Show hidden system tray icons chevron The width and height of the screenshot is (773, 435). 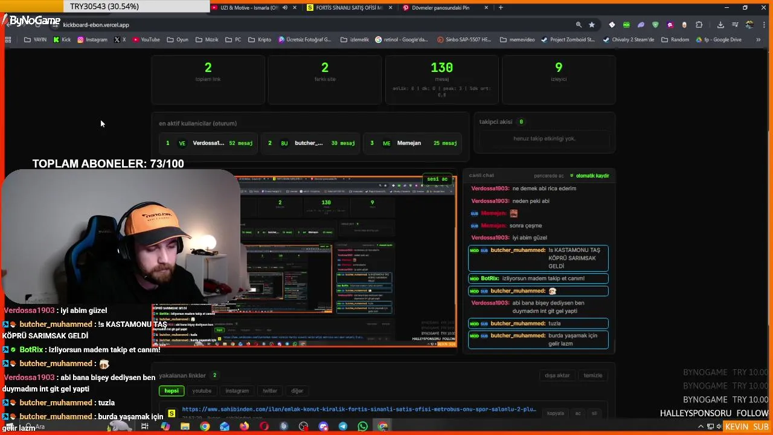pos(701,427)
